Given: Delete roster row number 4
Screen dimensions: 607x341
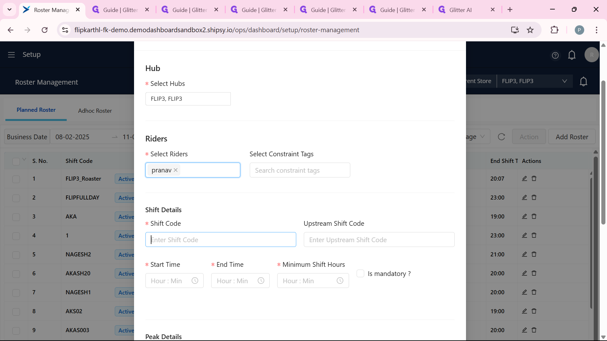Looking at the screenshot, I should pyautogui.click(x=534, y=235).
